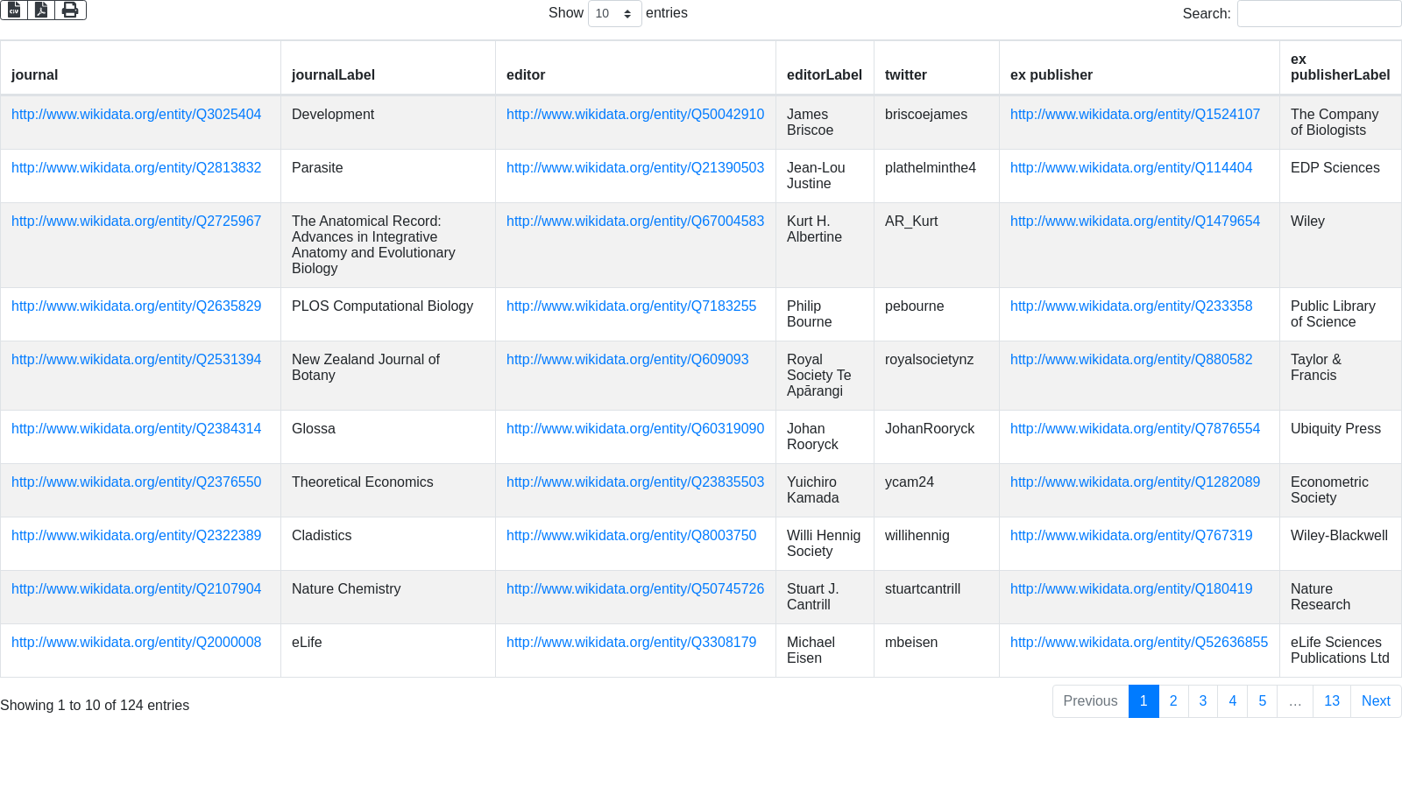Screen dimensions: 1402x788
Task: Open publisher link Q52636855 for eLife Sciences
Action: coord(1138,643)
